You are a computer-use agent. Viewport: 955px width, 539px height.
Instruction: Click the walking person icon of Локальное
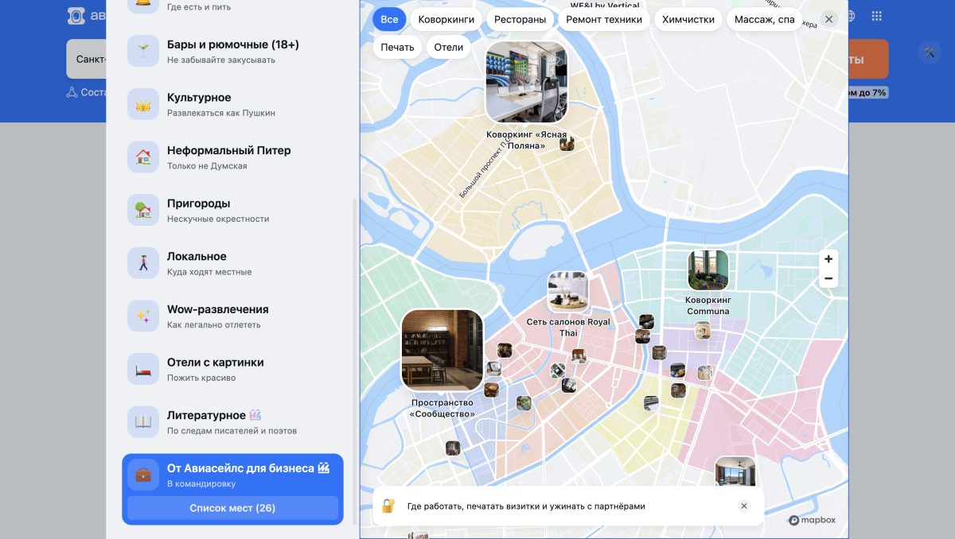click(143, 263)
